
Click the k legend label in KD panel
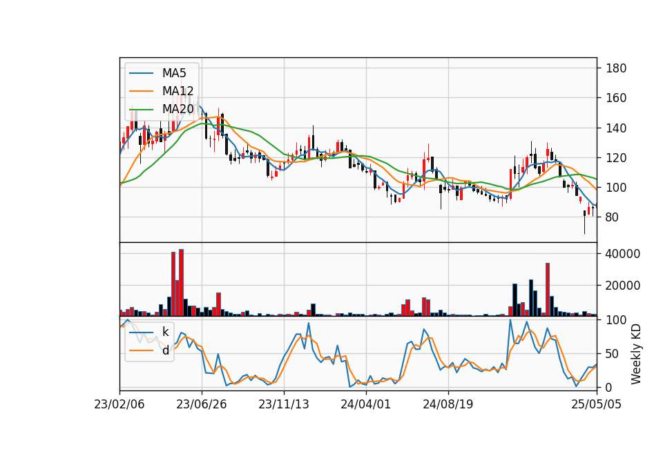[x=165, y=332]
